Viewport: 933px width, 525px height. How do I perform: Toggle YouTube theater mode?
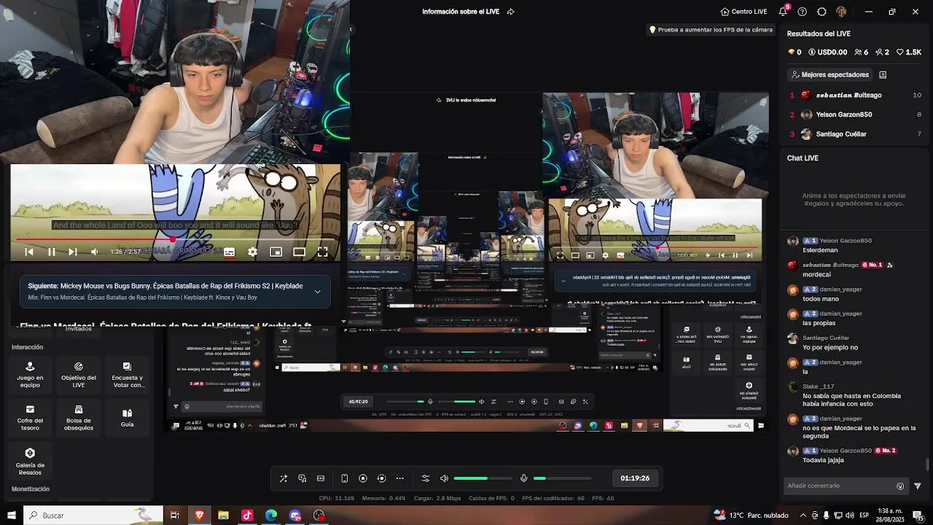click(x=299, y=252)
